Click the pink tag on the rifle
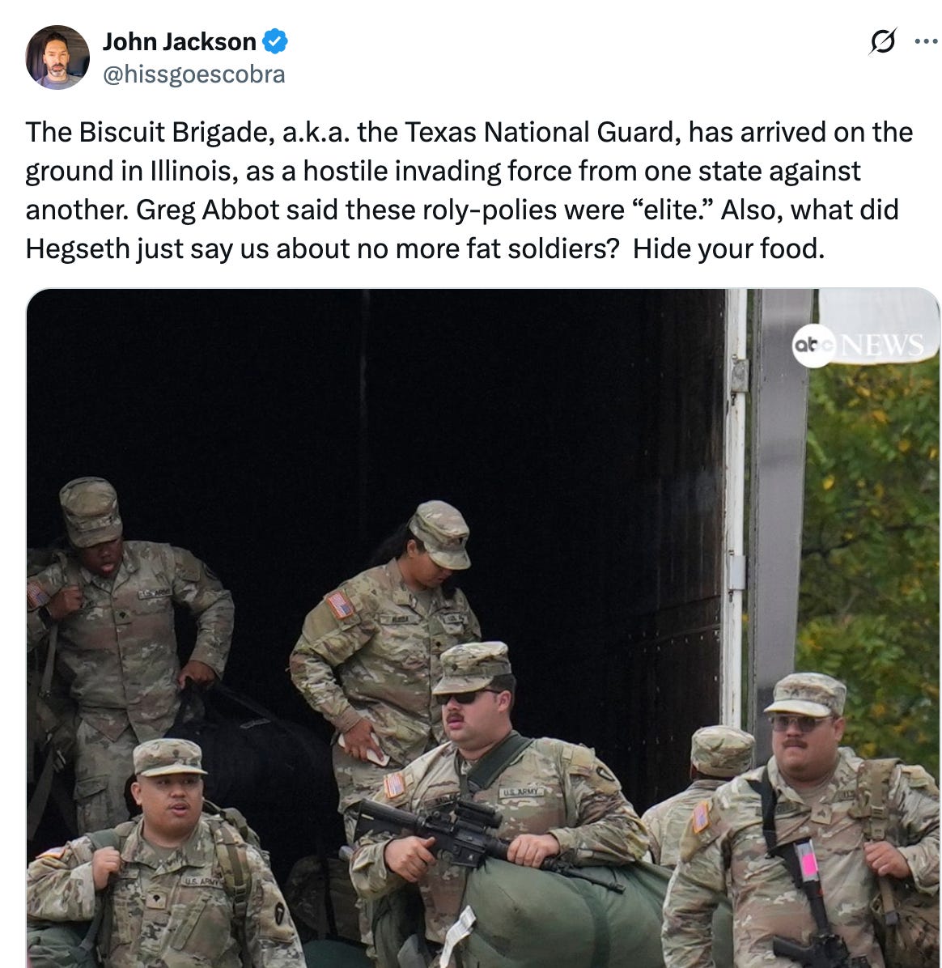The height and width of the screenshot is (968, 942). (807, 860)
